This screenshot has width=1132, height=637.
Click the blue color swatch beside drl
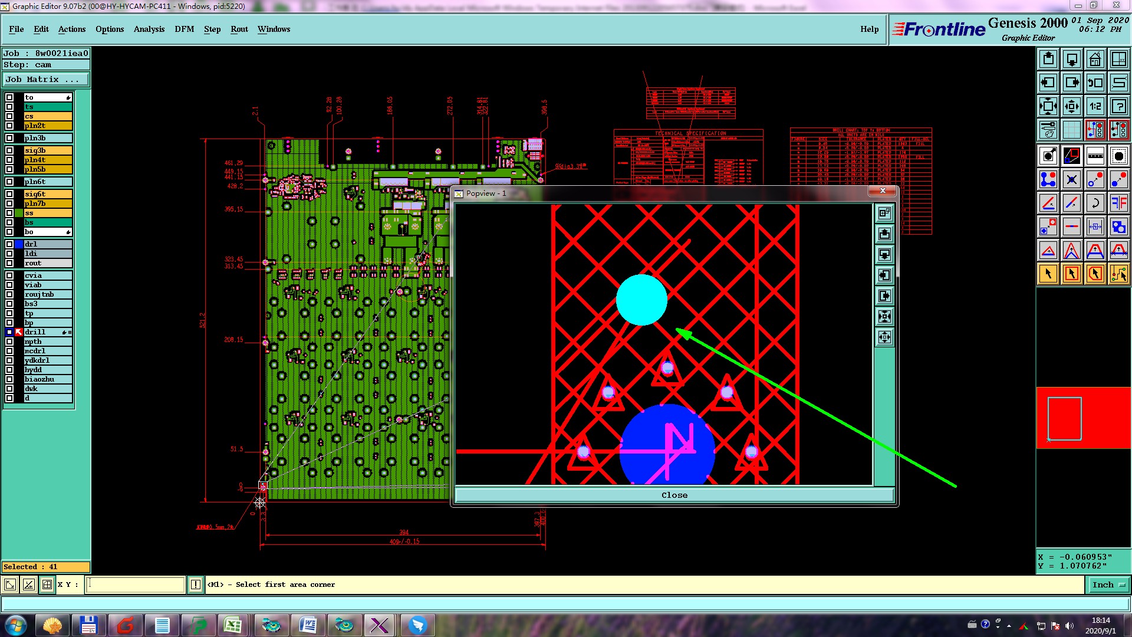pos(19,244)
